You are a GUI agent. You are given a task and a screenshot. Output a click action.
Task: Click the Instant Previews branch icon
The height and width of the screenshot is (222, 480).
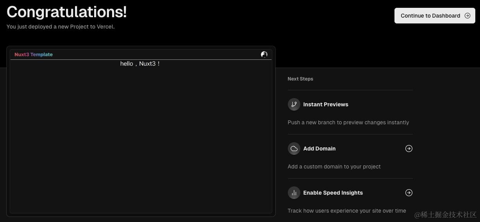click(294, 104)
